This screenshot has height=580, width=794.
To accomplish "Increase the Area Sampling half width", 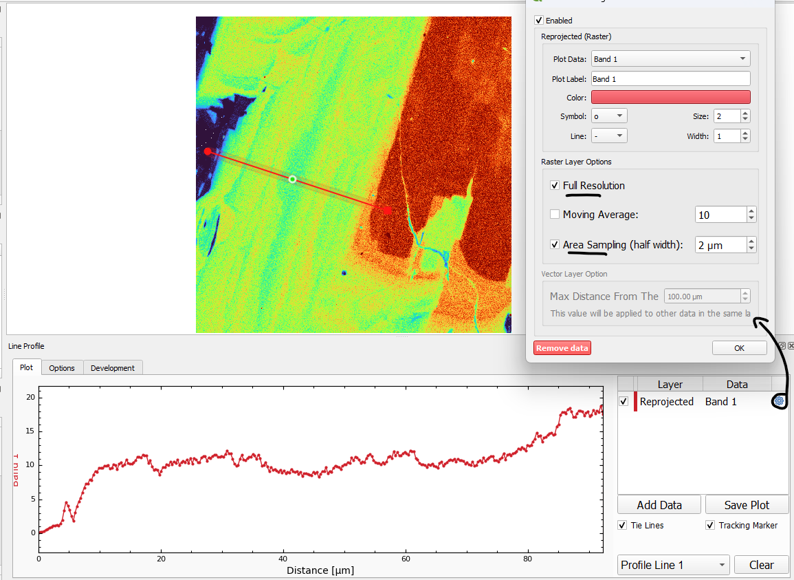I will pyautogui.click(x=751, y=241).
